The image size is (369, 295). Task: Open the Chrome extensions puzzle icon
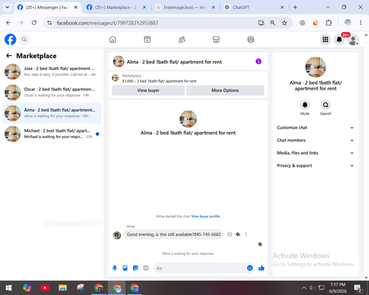[328, 23]
